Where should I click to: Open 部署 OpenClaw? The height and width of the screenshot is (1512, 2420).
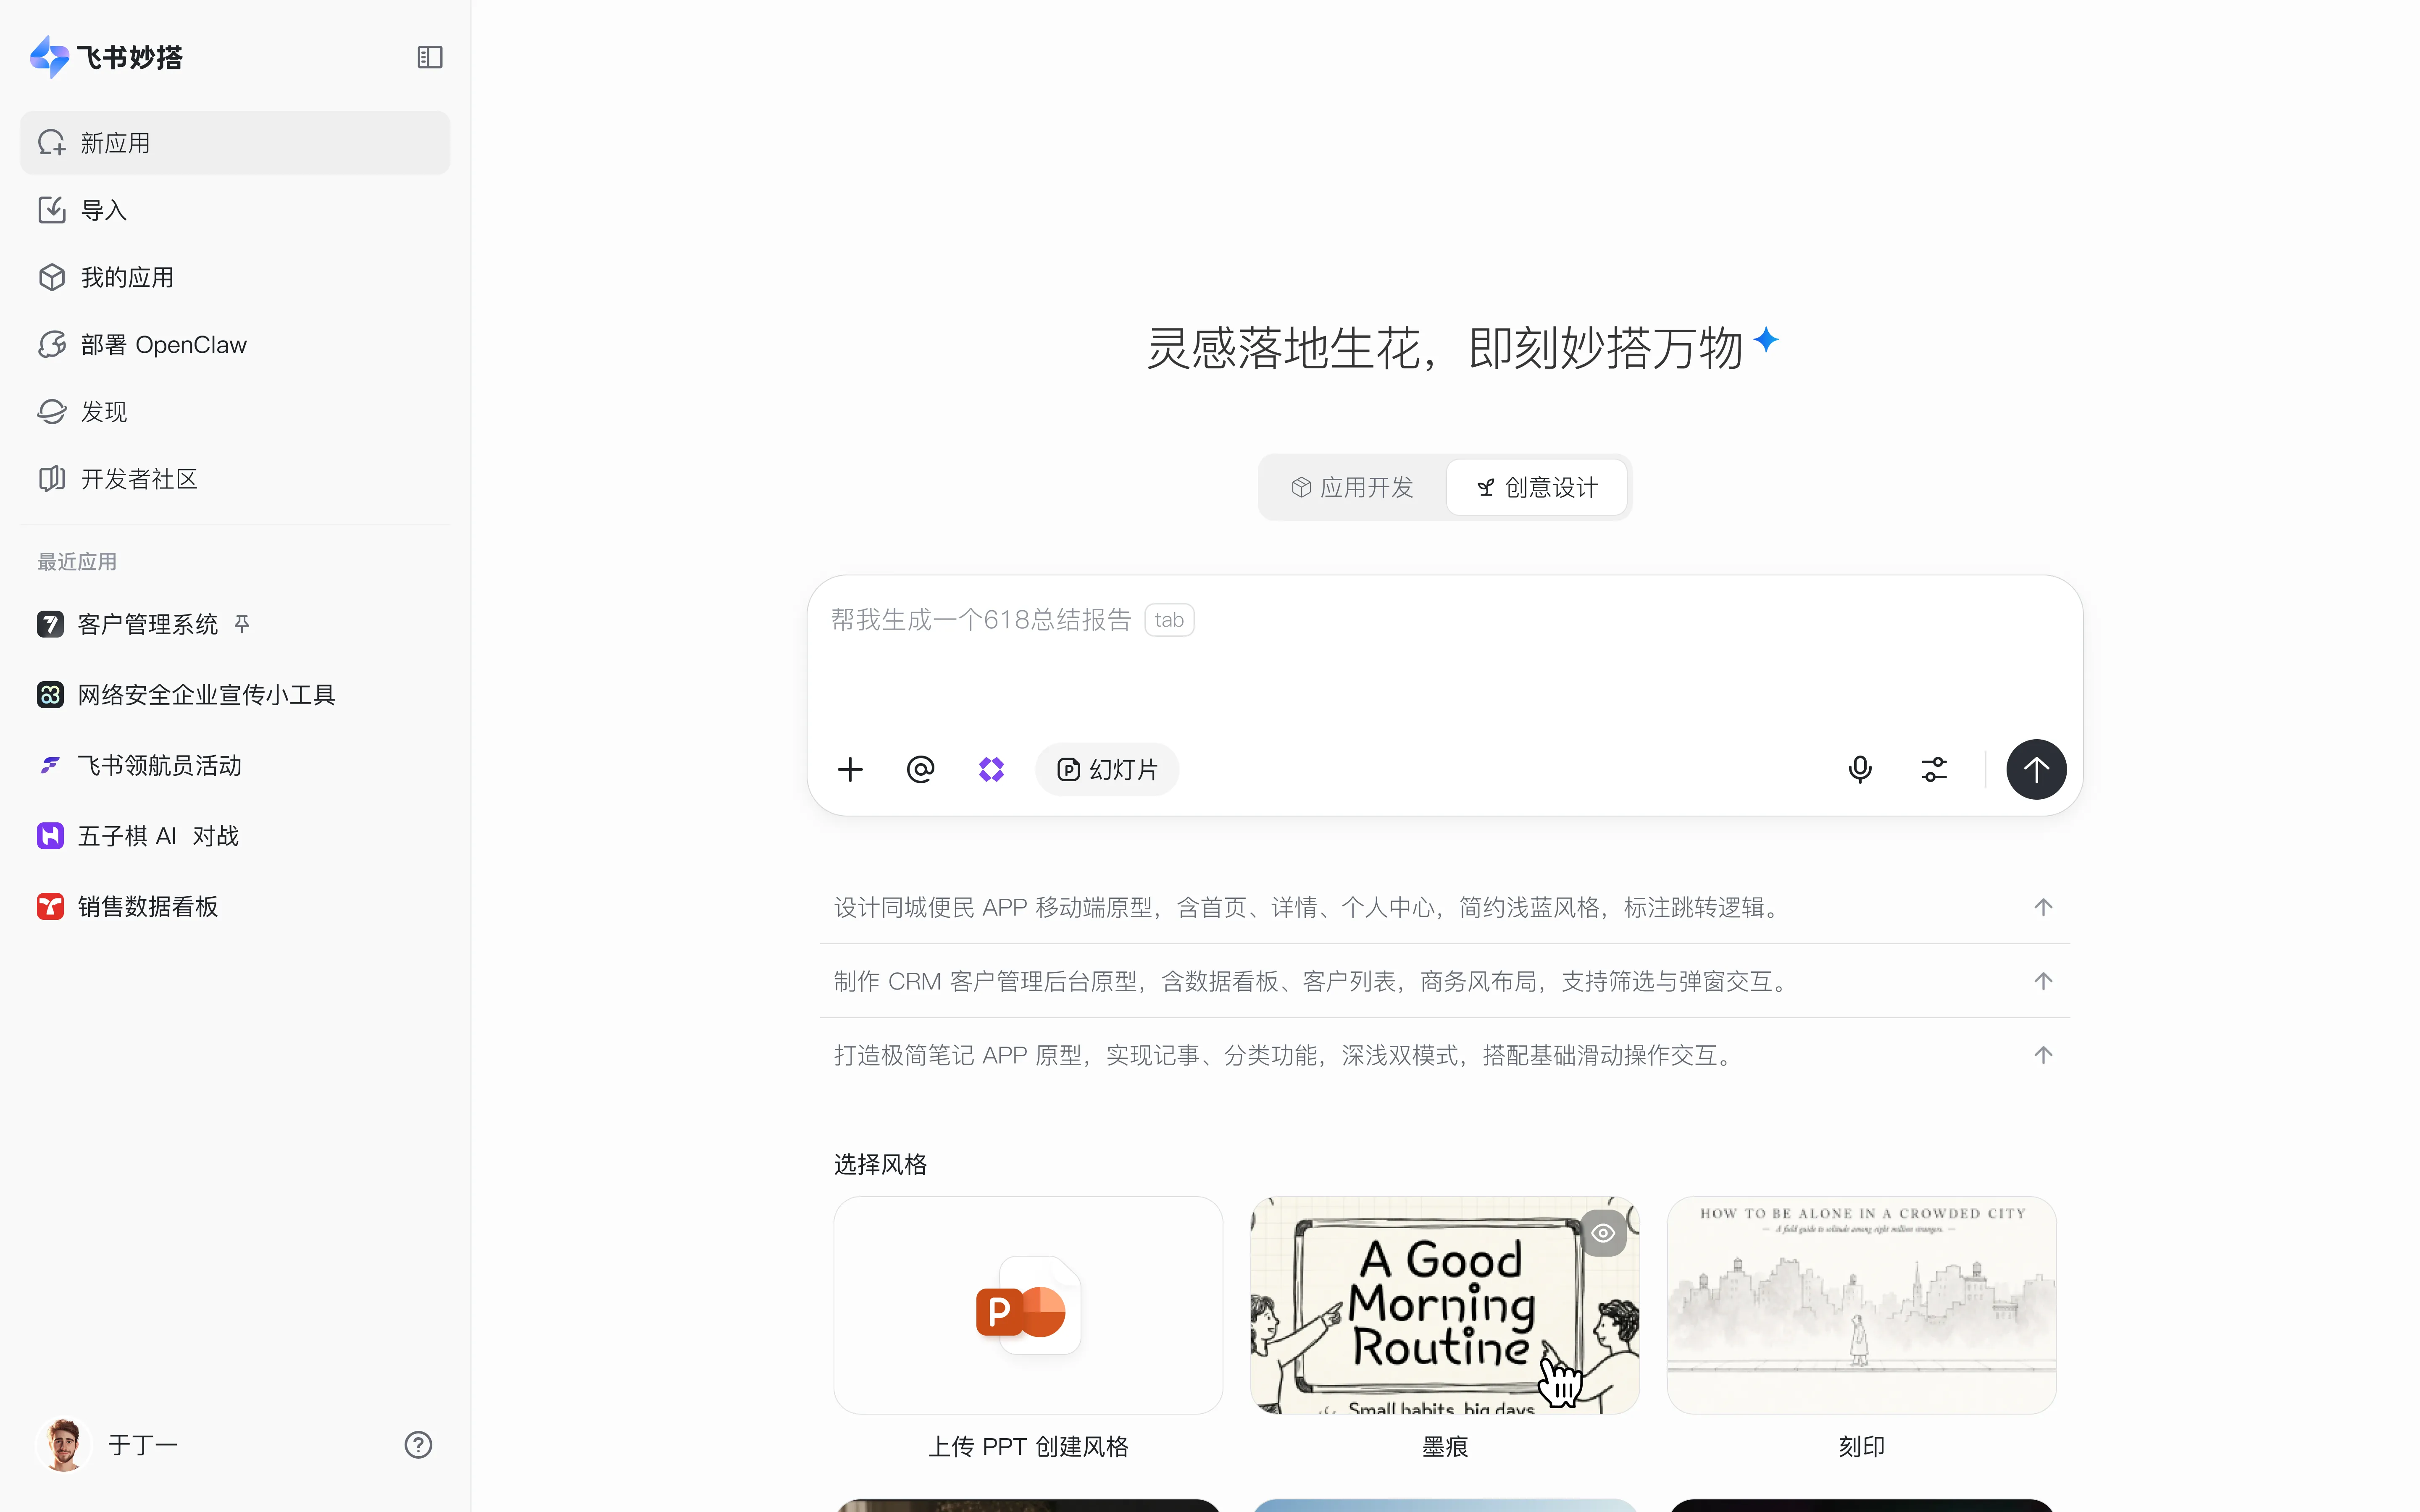click(235, 344)
